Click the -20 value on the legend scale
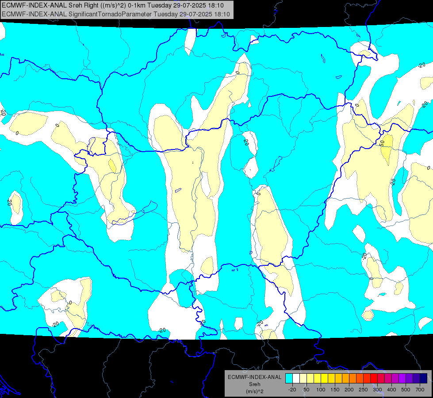This screenshot has height=398, width=433. 292,390
